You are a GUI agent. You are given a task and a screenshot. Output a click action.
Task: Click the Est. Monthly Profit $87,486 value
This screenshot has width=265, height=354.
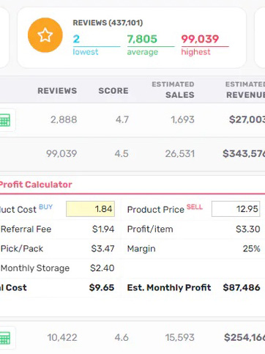click(x=242, y=287)
